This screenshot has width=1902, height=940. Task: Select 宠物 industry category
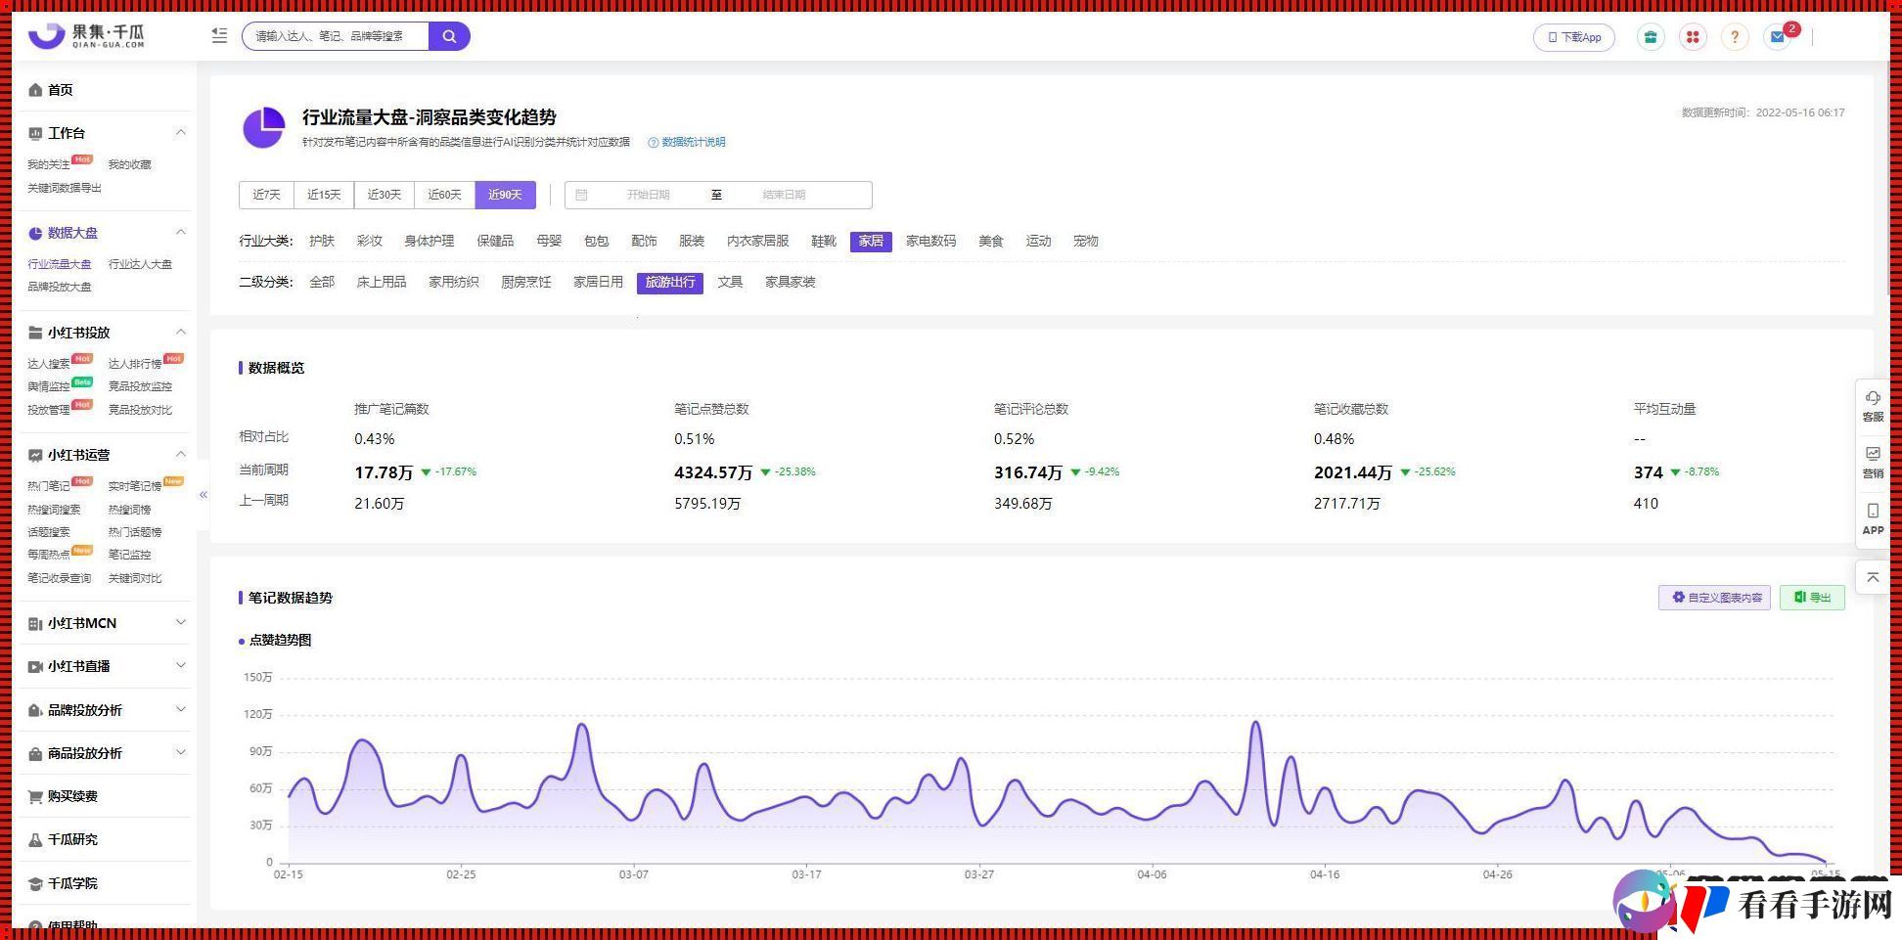click(x=1085, y=241)
